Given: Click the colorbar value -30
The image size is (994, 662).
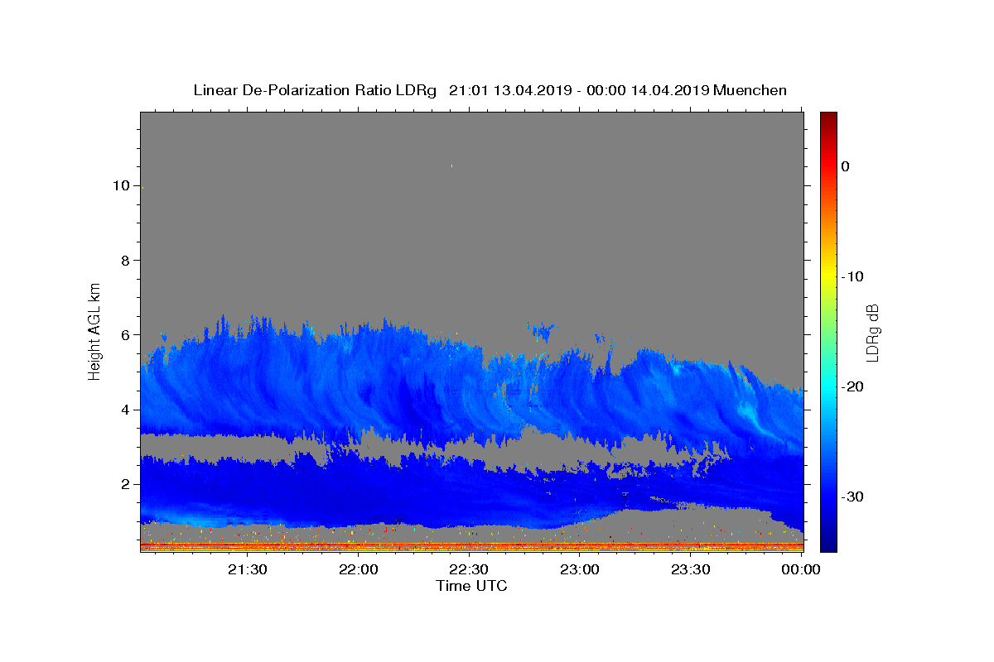Looking at the screenshot, I should tap(852, 496).
